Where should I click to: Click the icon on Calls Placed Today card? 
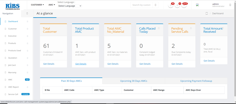(159, 28)
